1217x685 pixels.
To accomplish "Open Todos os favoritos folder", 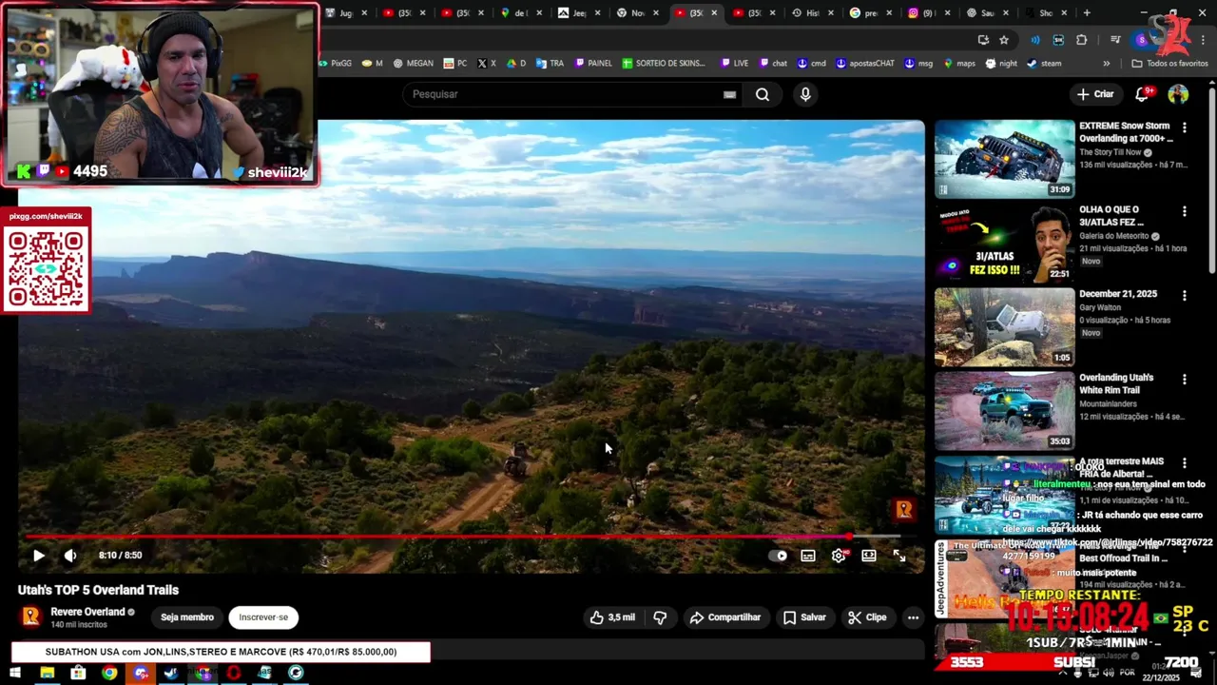I will 1169,64.
